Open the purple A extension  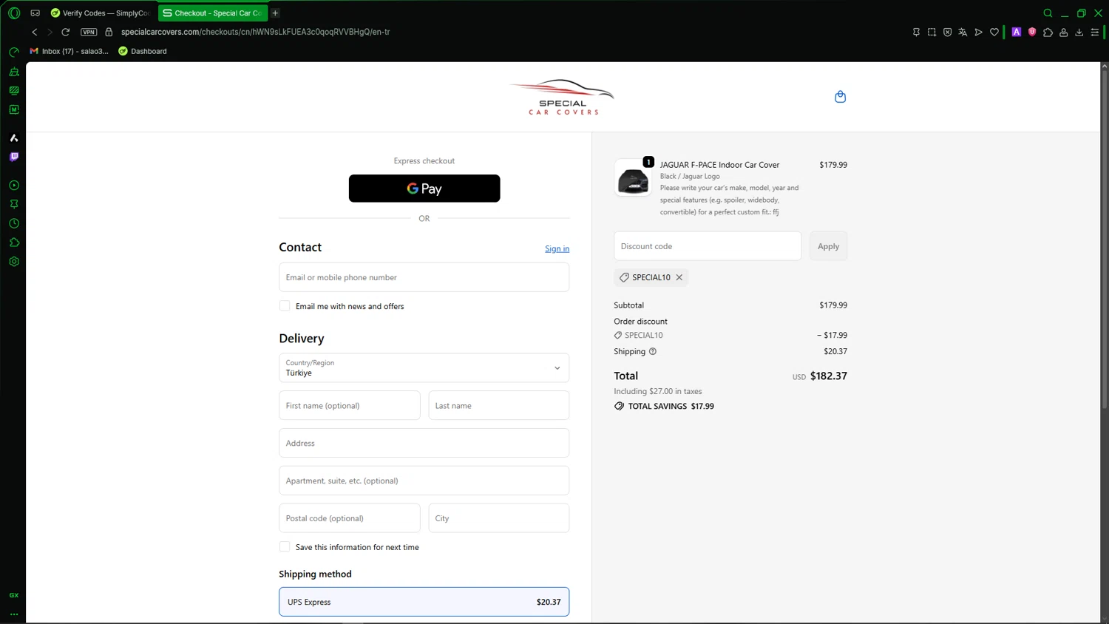(1017, 32)
